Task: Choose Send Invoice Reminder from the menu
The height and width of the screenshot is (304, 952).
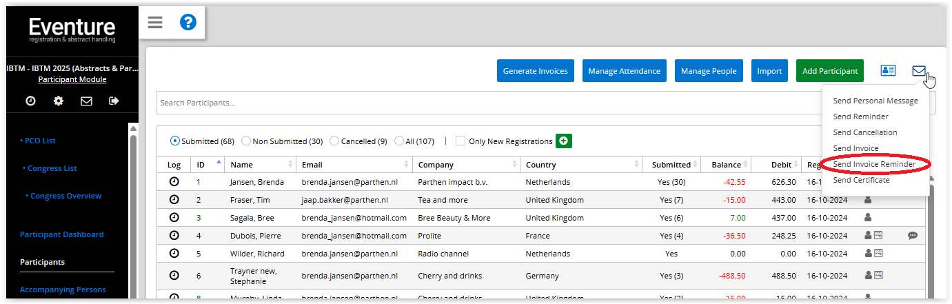Action: [874, 164]
